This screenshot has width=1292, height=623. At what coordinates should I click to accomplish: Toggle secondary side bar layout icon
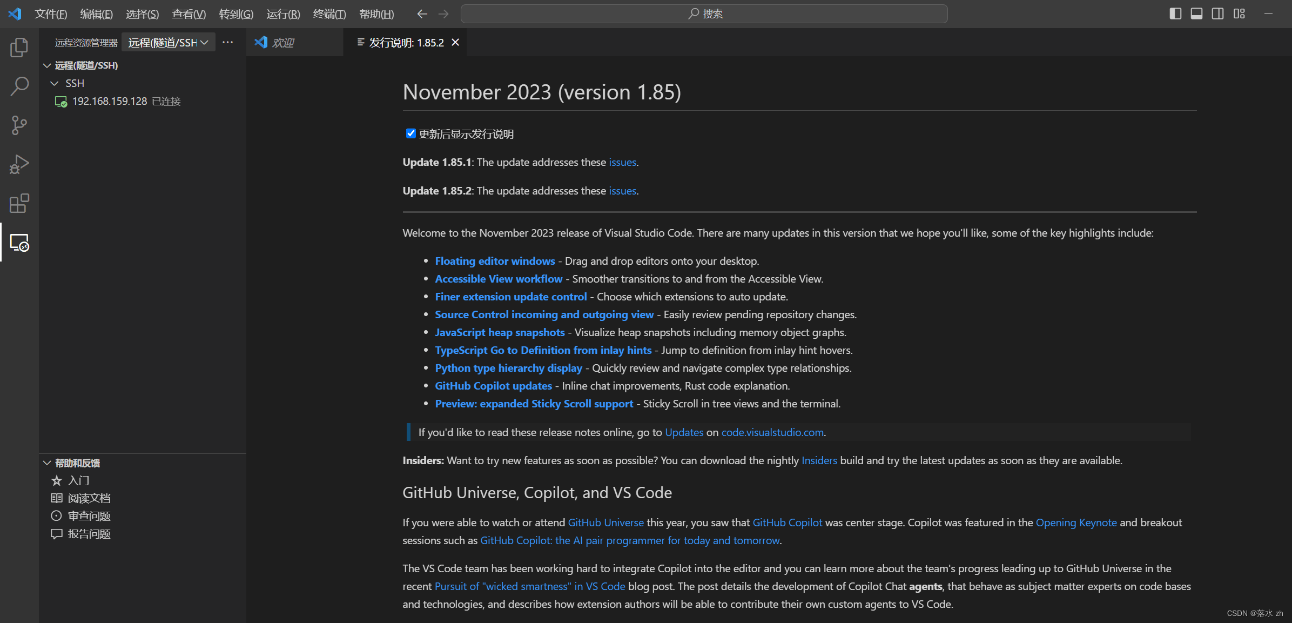tap(1217, 14)
